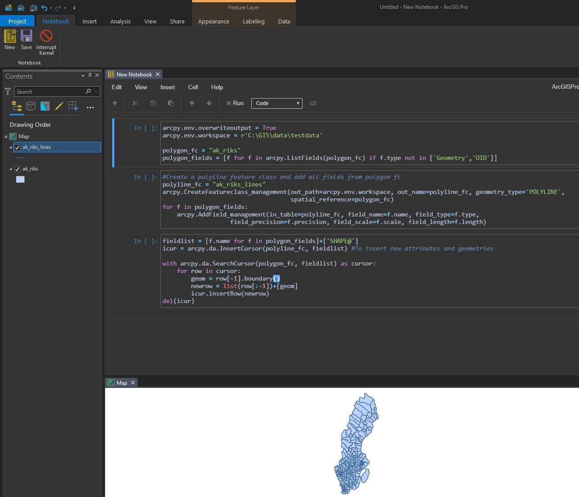Open notebook Insert menu

167,87
